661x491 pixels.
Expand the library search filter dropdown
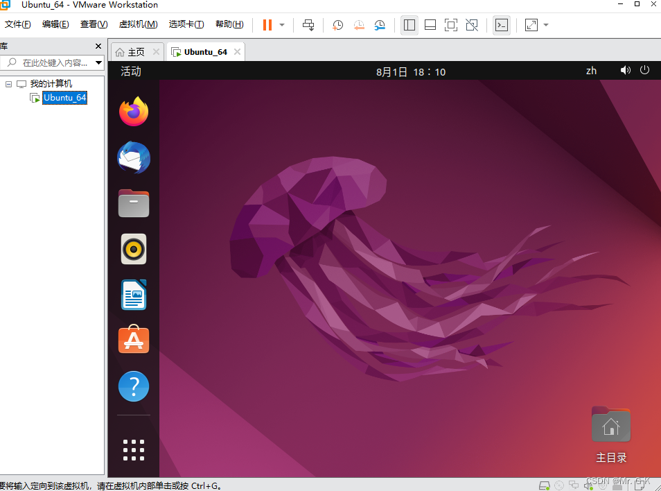coord(98,63)
